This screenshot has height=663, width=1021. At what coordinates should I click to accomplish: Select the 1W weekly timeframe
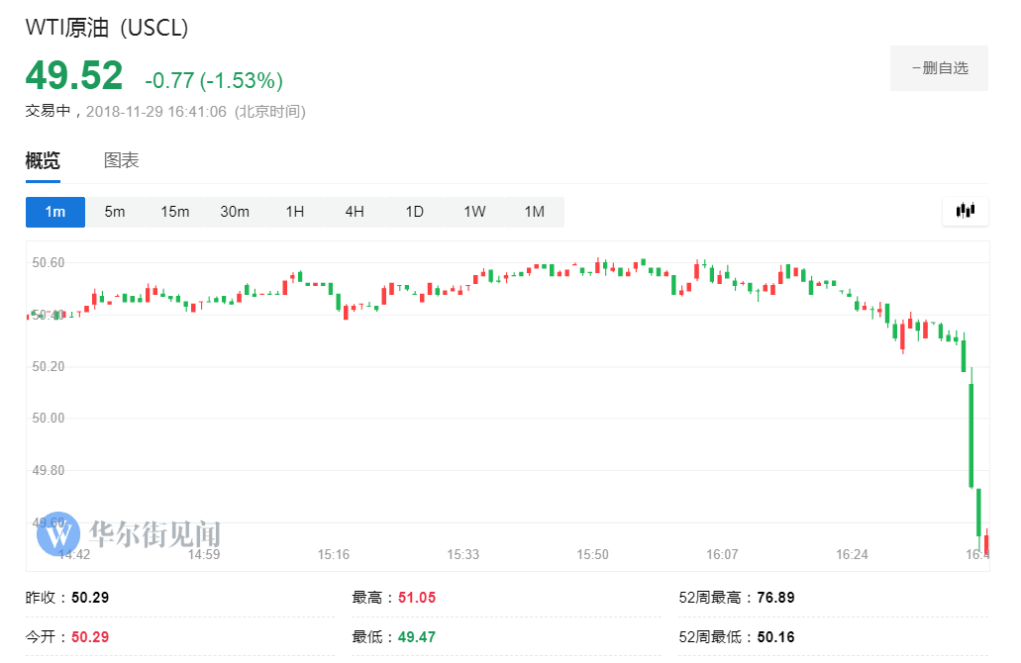pyautogui.click(x=473, y=211)
